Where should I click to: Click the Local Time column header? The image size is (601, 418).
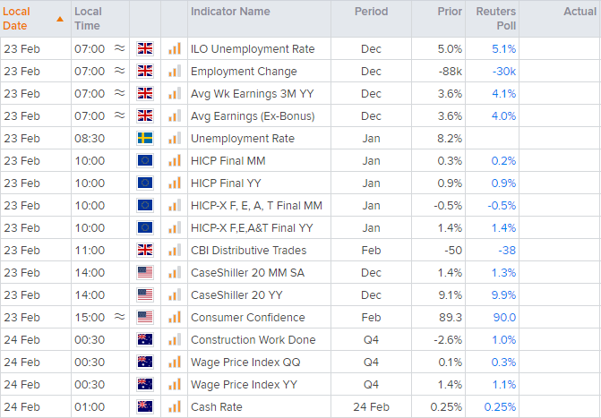click(x=88, y=19)
